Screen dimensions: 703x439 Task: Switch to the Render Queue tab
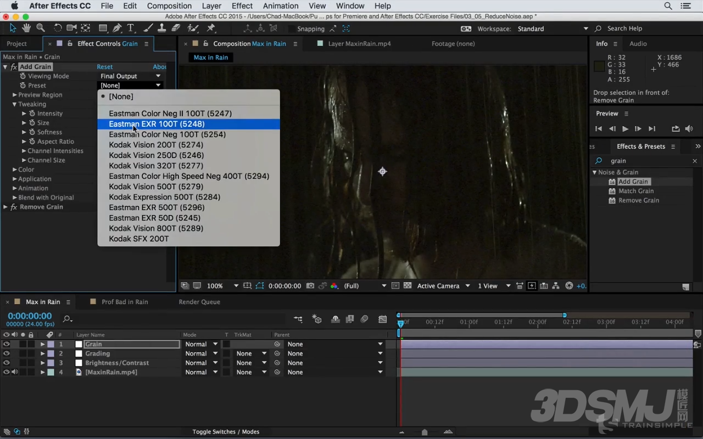coord(199,302)
